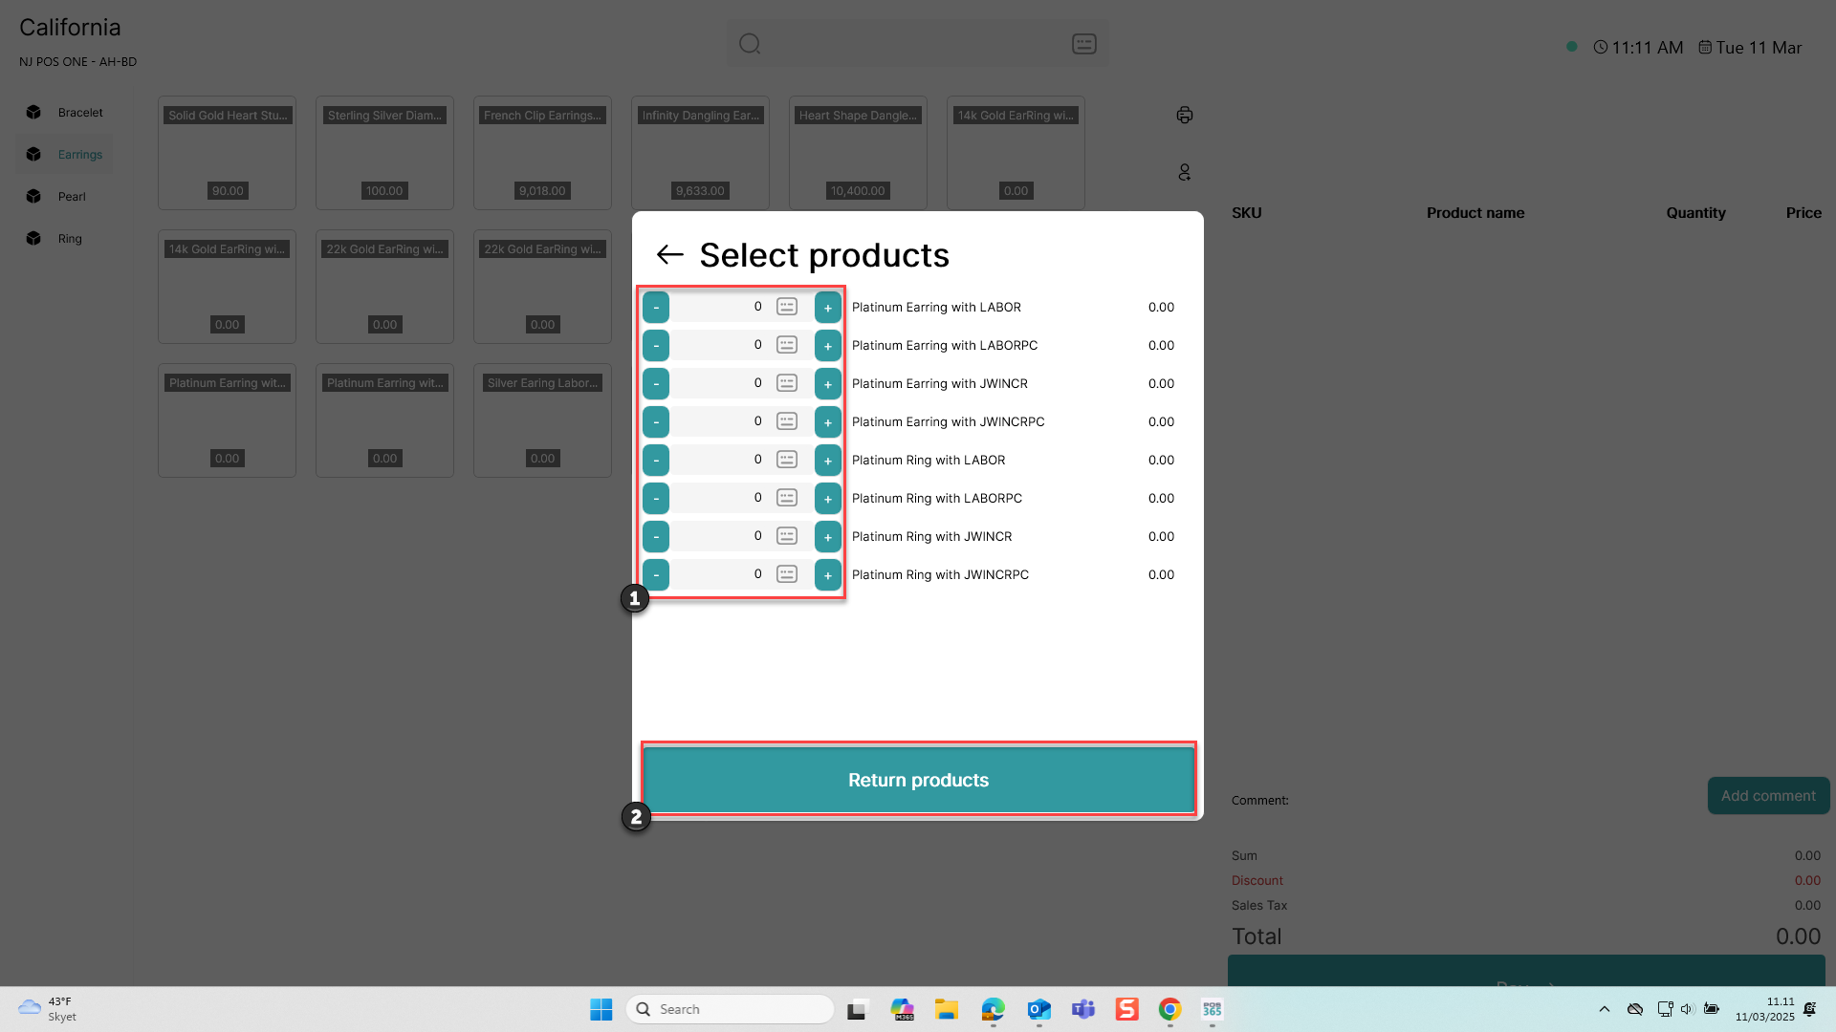Increase quantity for Platinum Ring with LABORPC
This screenshot has width=1836, height=1032.
pyautogui.click(x=828, y=498)
